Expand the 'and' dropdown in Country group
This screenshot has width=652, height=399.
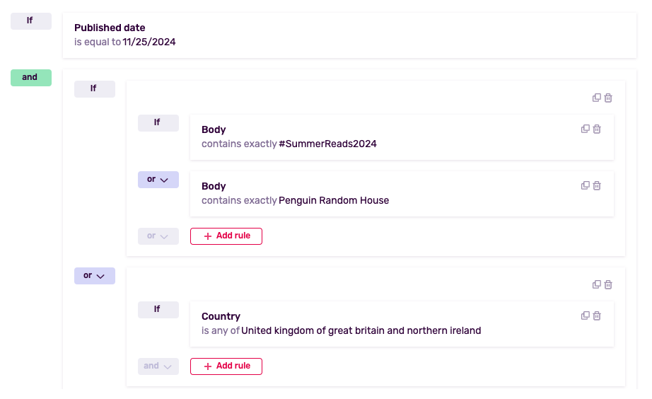pos(158,366)
